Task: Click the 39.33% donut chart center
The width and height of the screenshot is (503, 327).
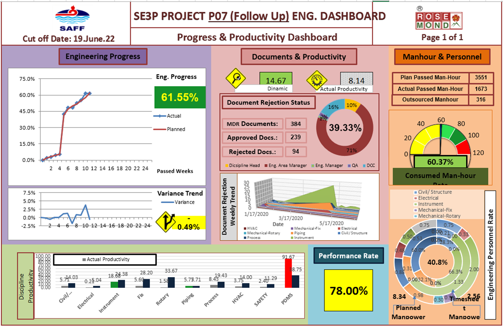Action: coord(345,128)
